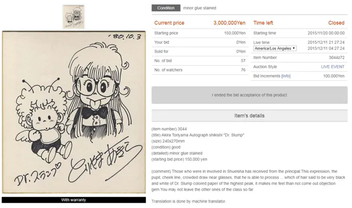The width and height of the screenshot is (352, 208).
Task: Click the With warranty black banner
Action: click(x=74, y=200)
